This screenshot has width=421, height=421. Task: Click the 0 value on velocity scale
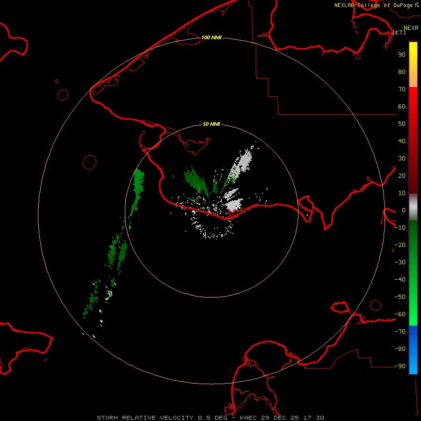[403, 210]
